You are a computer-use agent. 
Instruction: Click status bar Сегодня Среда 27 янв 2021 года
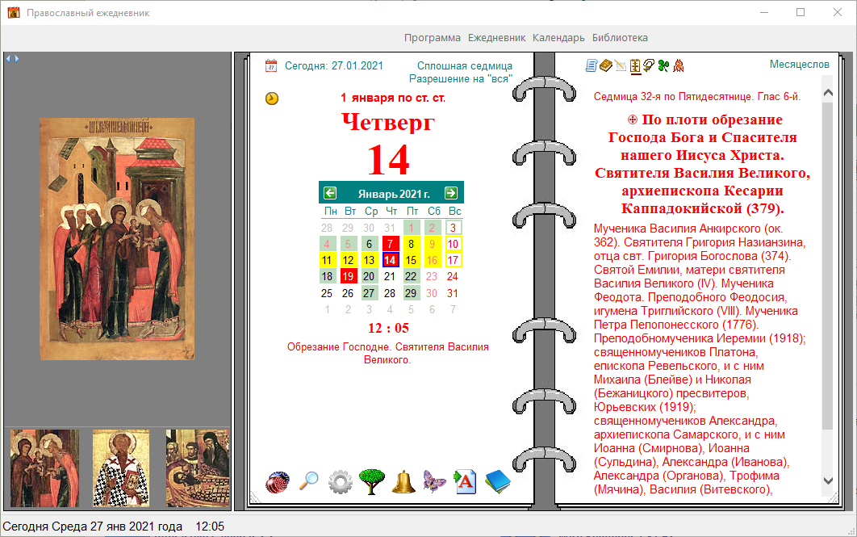(92, 527)
